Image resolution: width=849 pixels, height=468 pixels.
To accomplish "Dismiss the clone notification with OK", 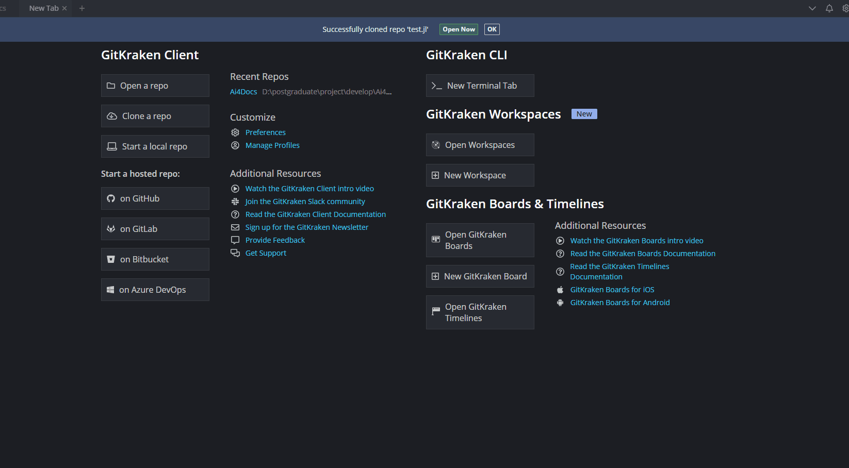I will coord(492,29).
